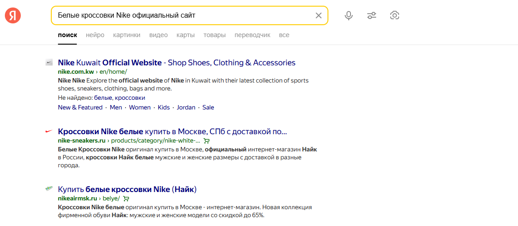
Task: Click the «New & Featured» sitelink
Action: (80, 107)
